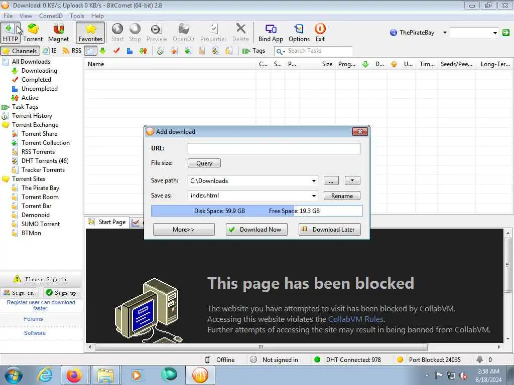
Task: Open The Pirate Bay sidebar entry
Action: [40, 188]
